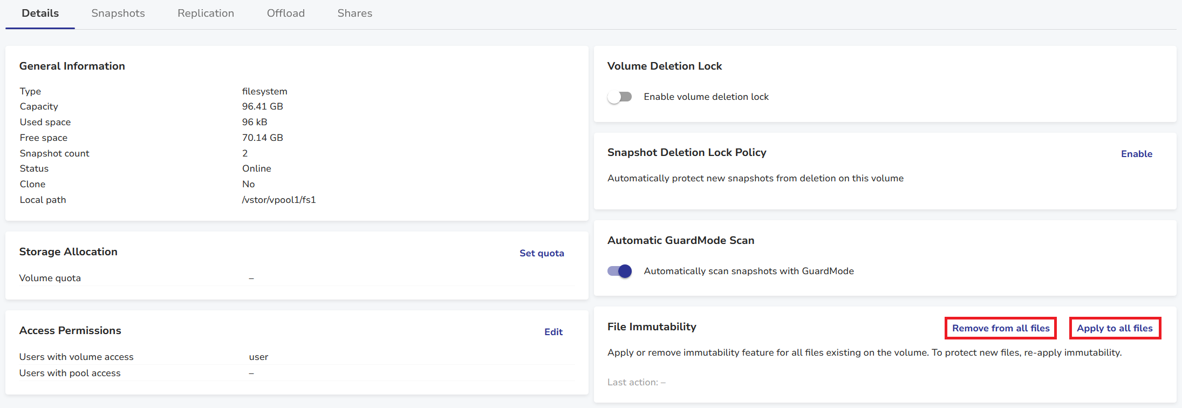Click the local path value /vstor/vpool1/fs1
1182x408 pixels.
click(x=278, y=200)
